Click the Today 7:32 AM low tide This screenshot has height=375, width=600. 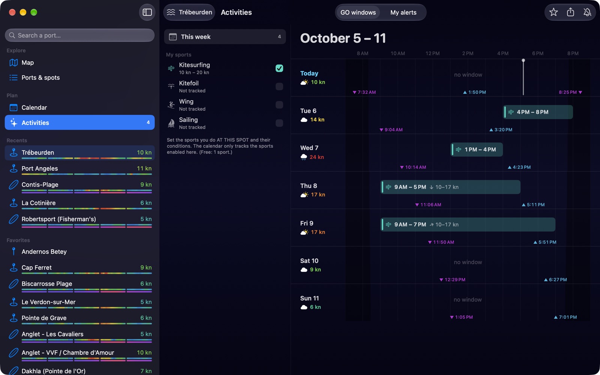coord(364,92)
